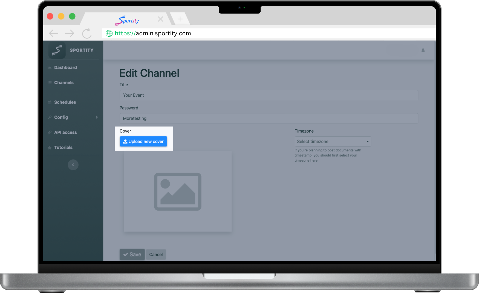The width and height of the screenshot is (479, 293).
Task: Click Upload new cover button
Action: (143, 142)
